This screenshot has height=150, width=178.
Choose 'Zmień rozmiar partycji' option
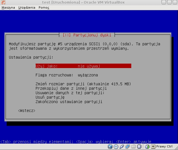(83, 84)
